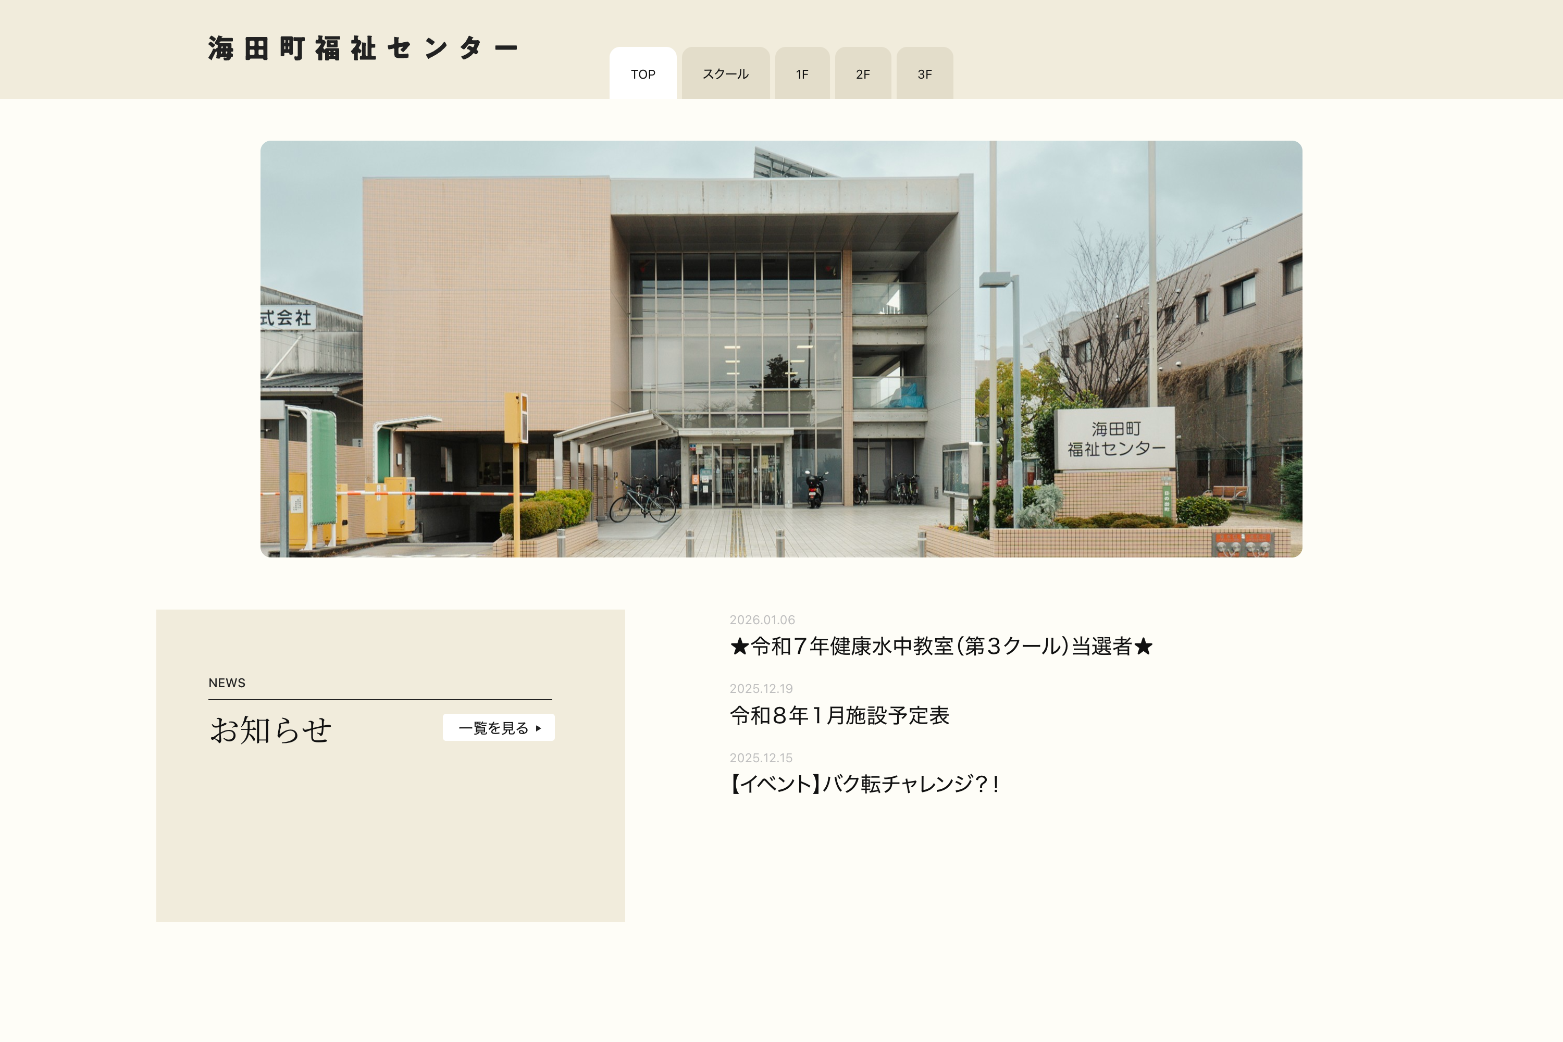Click the divider line under NEWS
The height and width of the screenshot is (1042, 1563).
pyautogui.click(x=379, y=699)
